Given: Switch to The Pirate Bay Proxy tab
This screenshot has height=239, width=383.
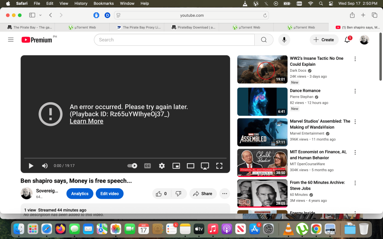Looking at the screenshot, I should (x=138, y=27).
